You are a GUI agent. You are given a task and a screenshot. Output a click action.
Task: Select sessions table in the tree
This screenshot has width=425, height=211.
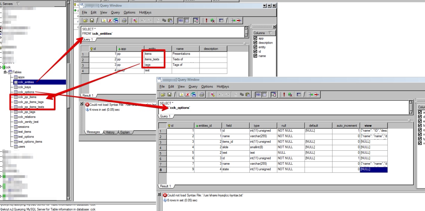(x=24, y=127)
